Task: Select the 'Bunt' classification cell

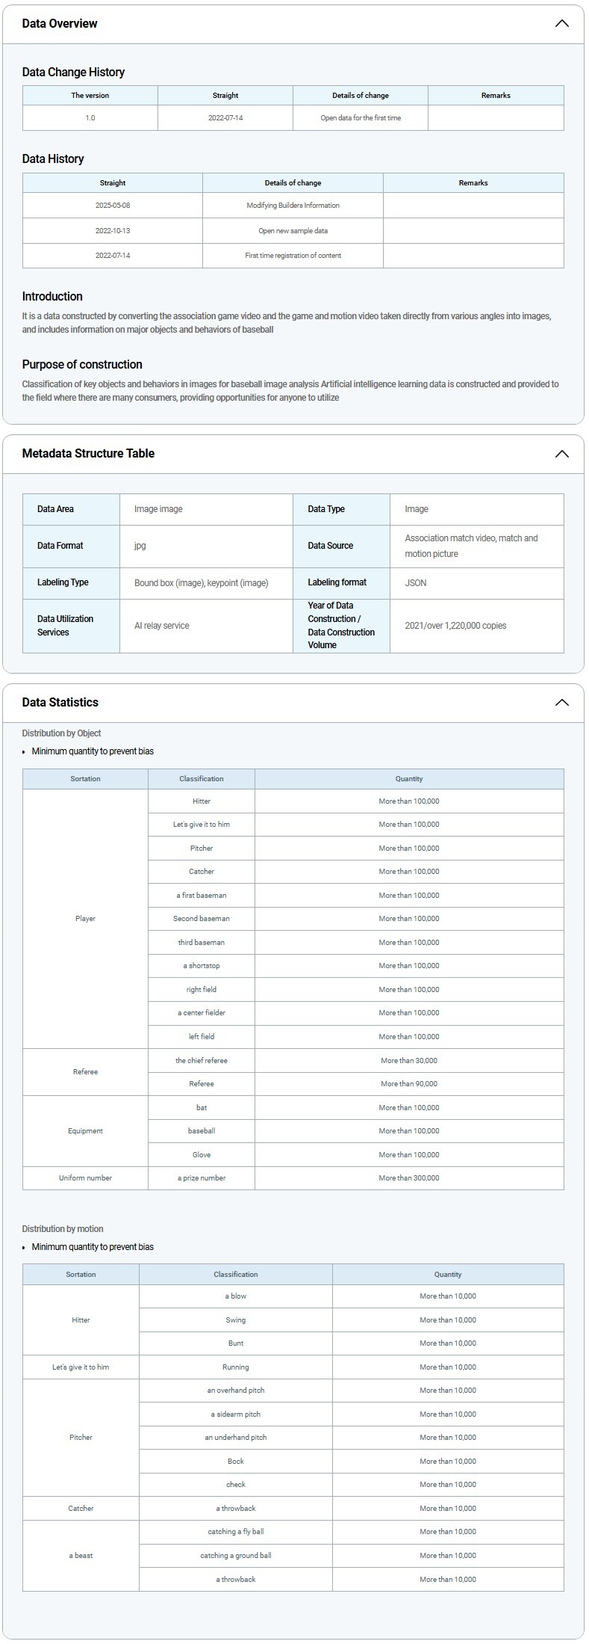Action: click(236, 1343)
